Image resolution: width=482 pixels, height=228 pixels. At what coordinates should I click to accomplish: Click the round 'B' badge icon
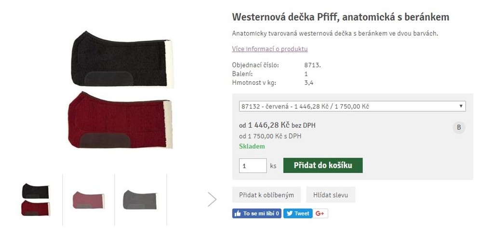pyautogui.click(x=459, y=128)
